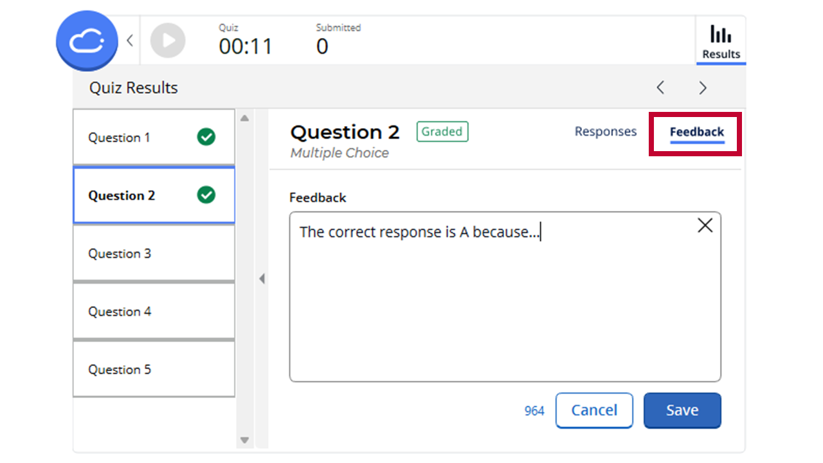
Task: Cancel the feedback edit
Action: coord(594,410)
